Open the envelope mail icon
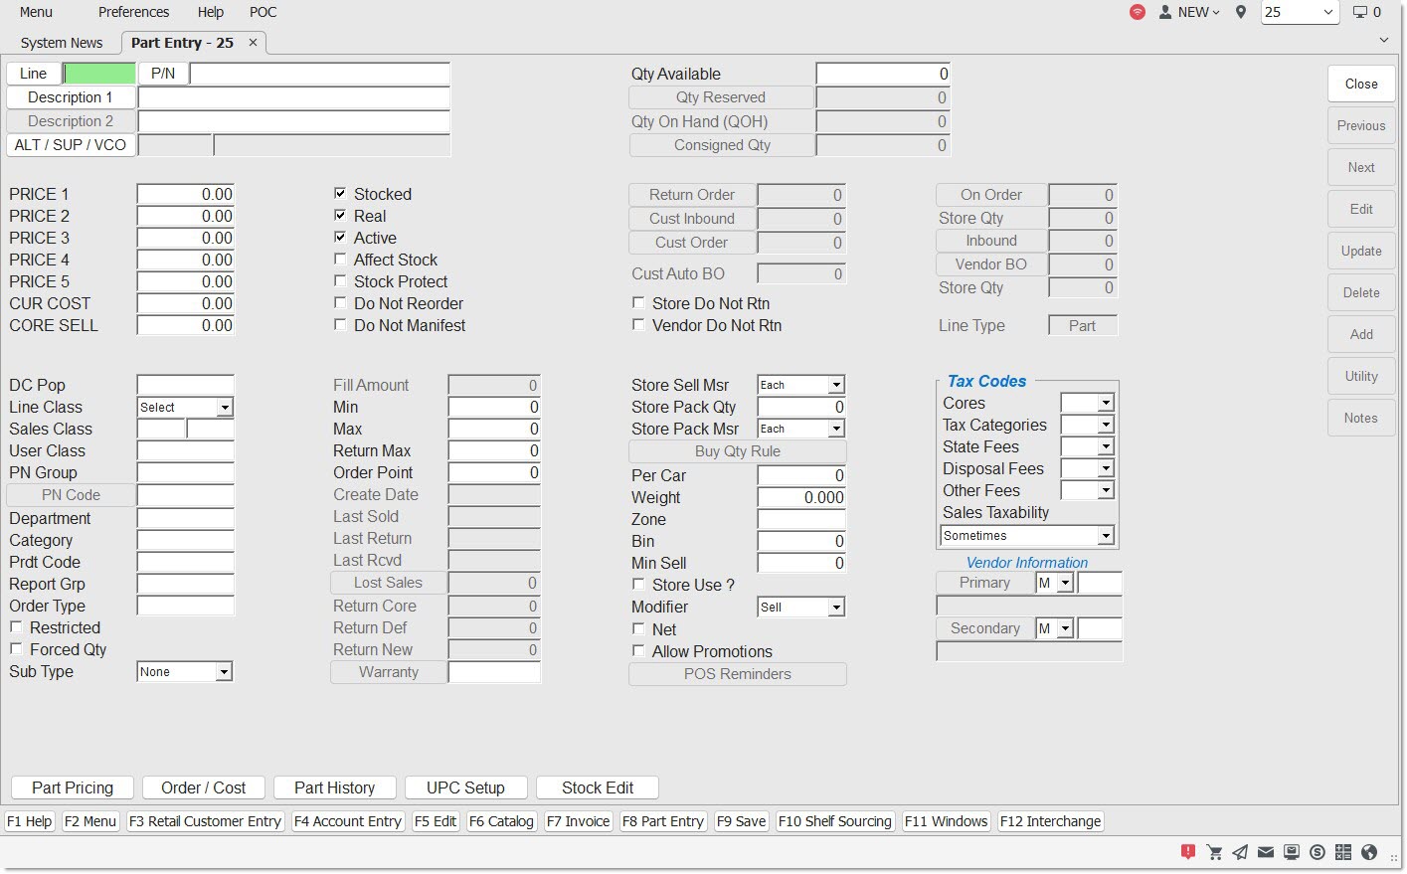This screenshot has height=874, width=1407. point(1266,852)
